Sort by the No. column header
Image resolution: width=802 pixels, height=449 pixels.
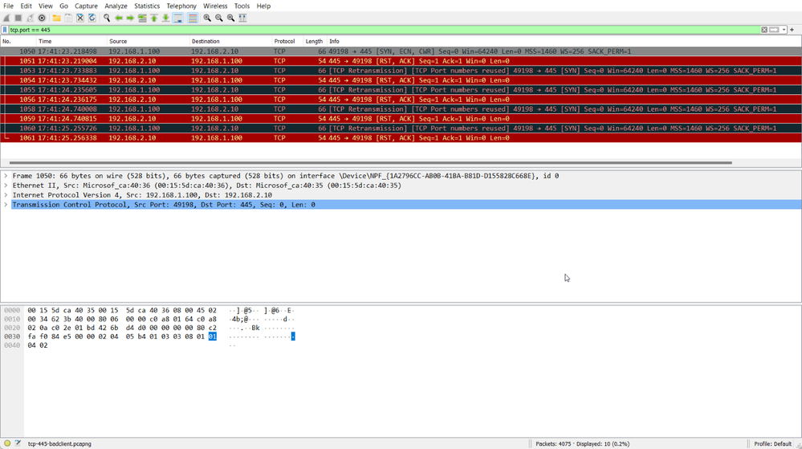click(x=18, y=42)
